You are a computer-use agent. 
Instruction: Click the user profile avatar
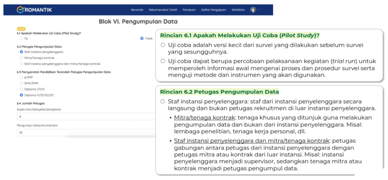click(x=253, y=10)
